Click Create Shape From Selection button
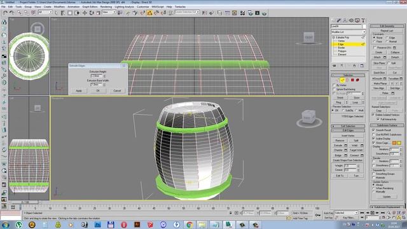The height and width of the screenshot is (229, 407). coord(348,160)
